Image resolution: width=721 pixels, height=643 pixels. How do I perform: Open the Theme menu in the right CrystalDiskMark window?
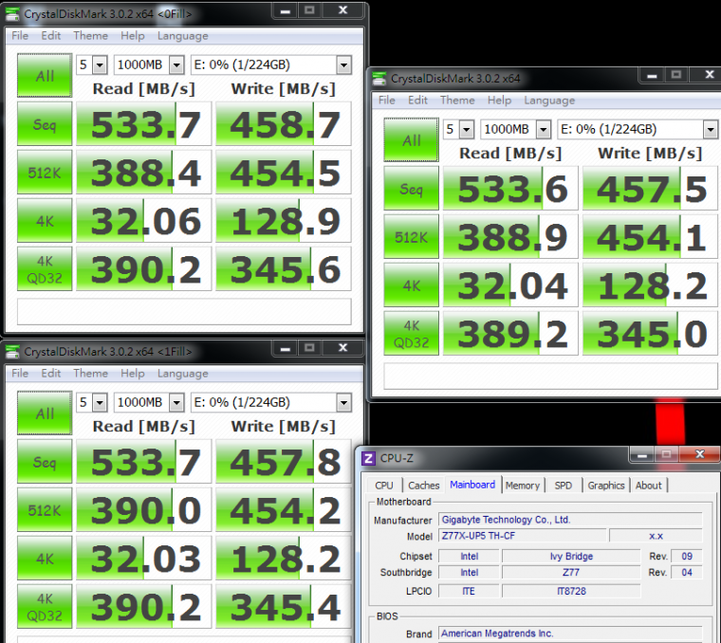coord(457,101)
